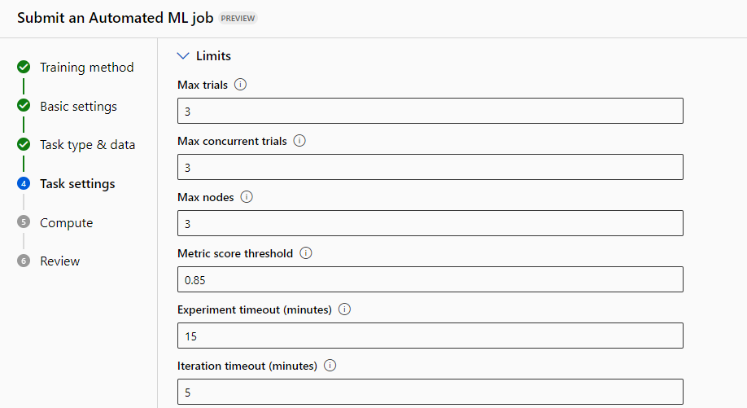
Task: Edit the Metric score threshold field
Action: click(430, 279)
